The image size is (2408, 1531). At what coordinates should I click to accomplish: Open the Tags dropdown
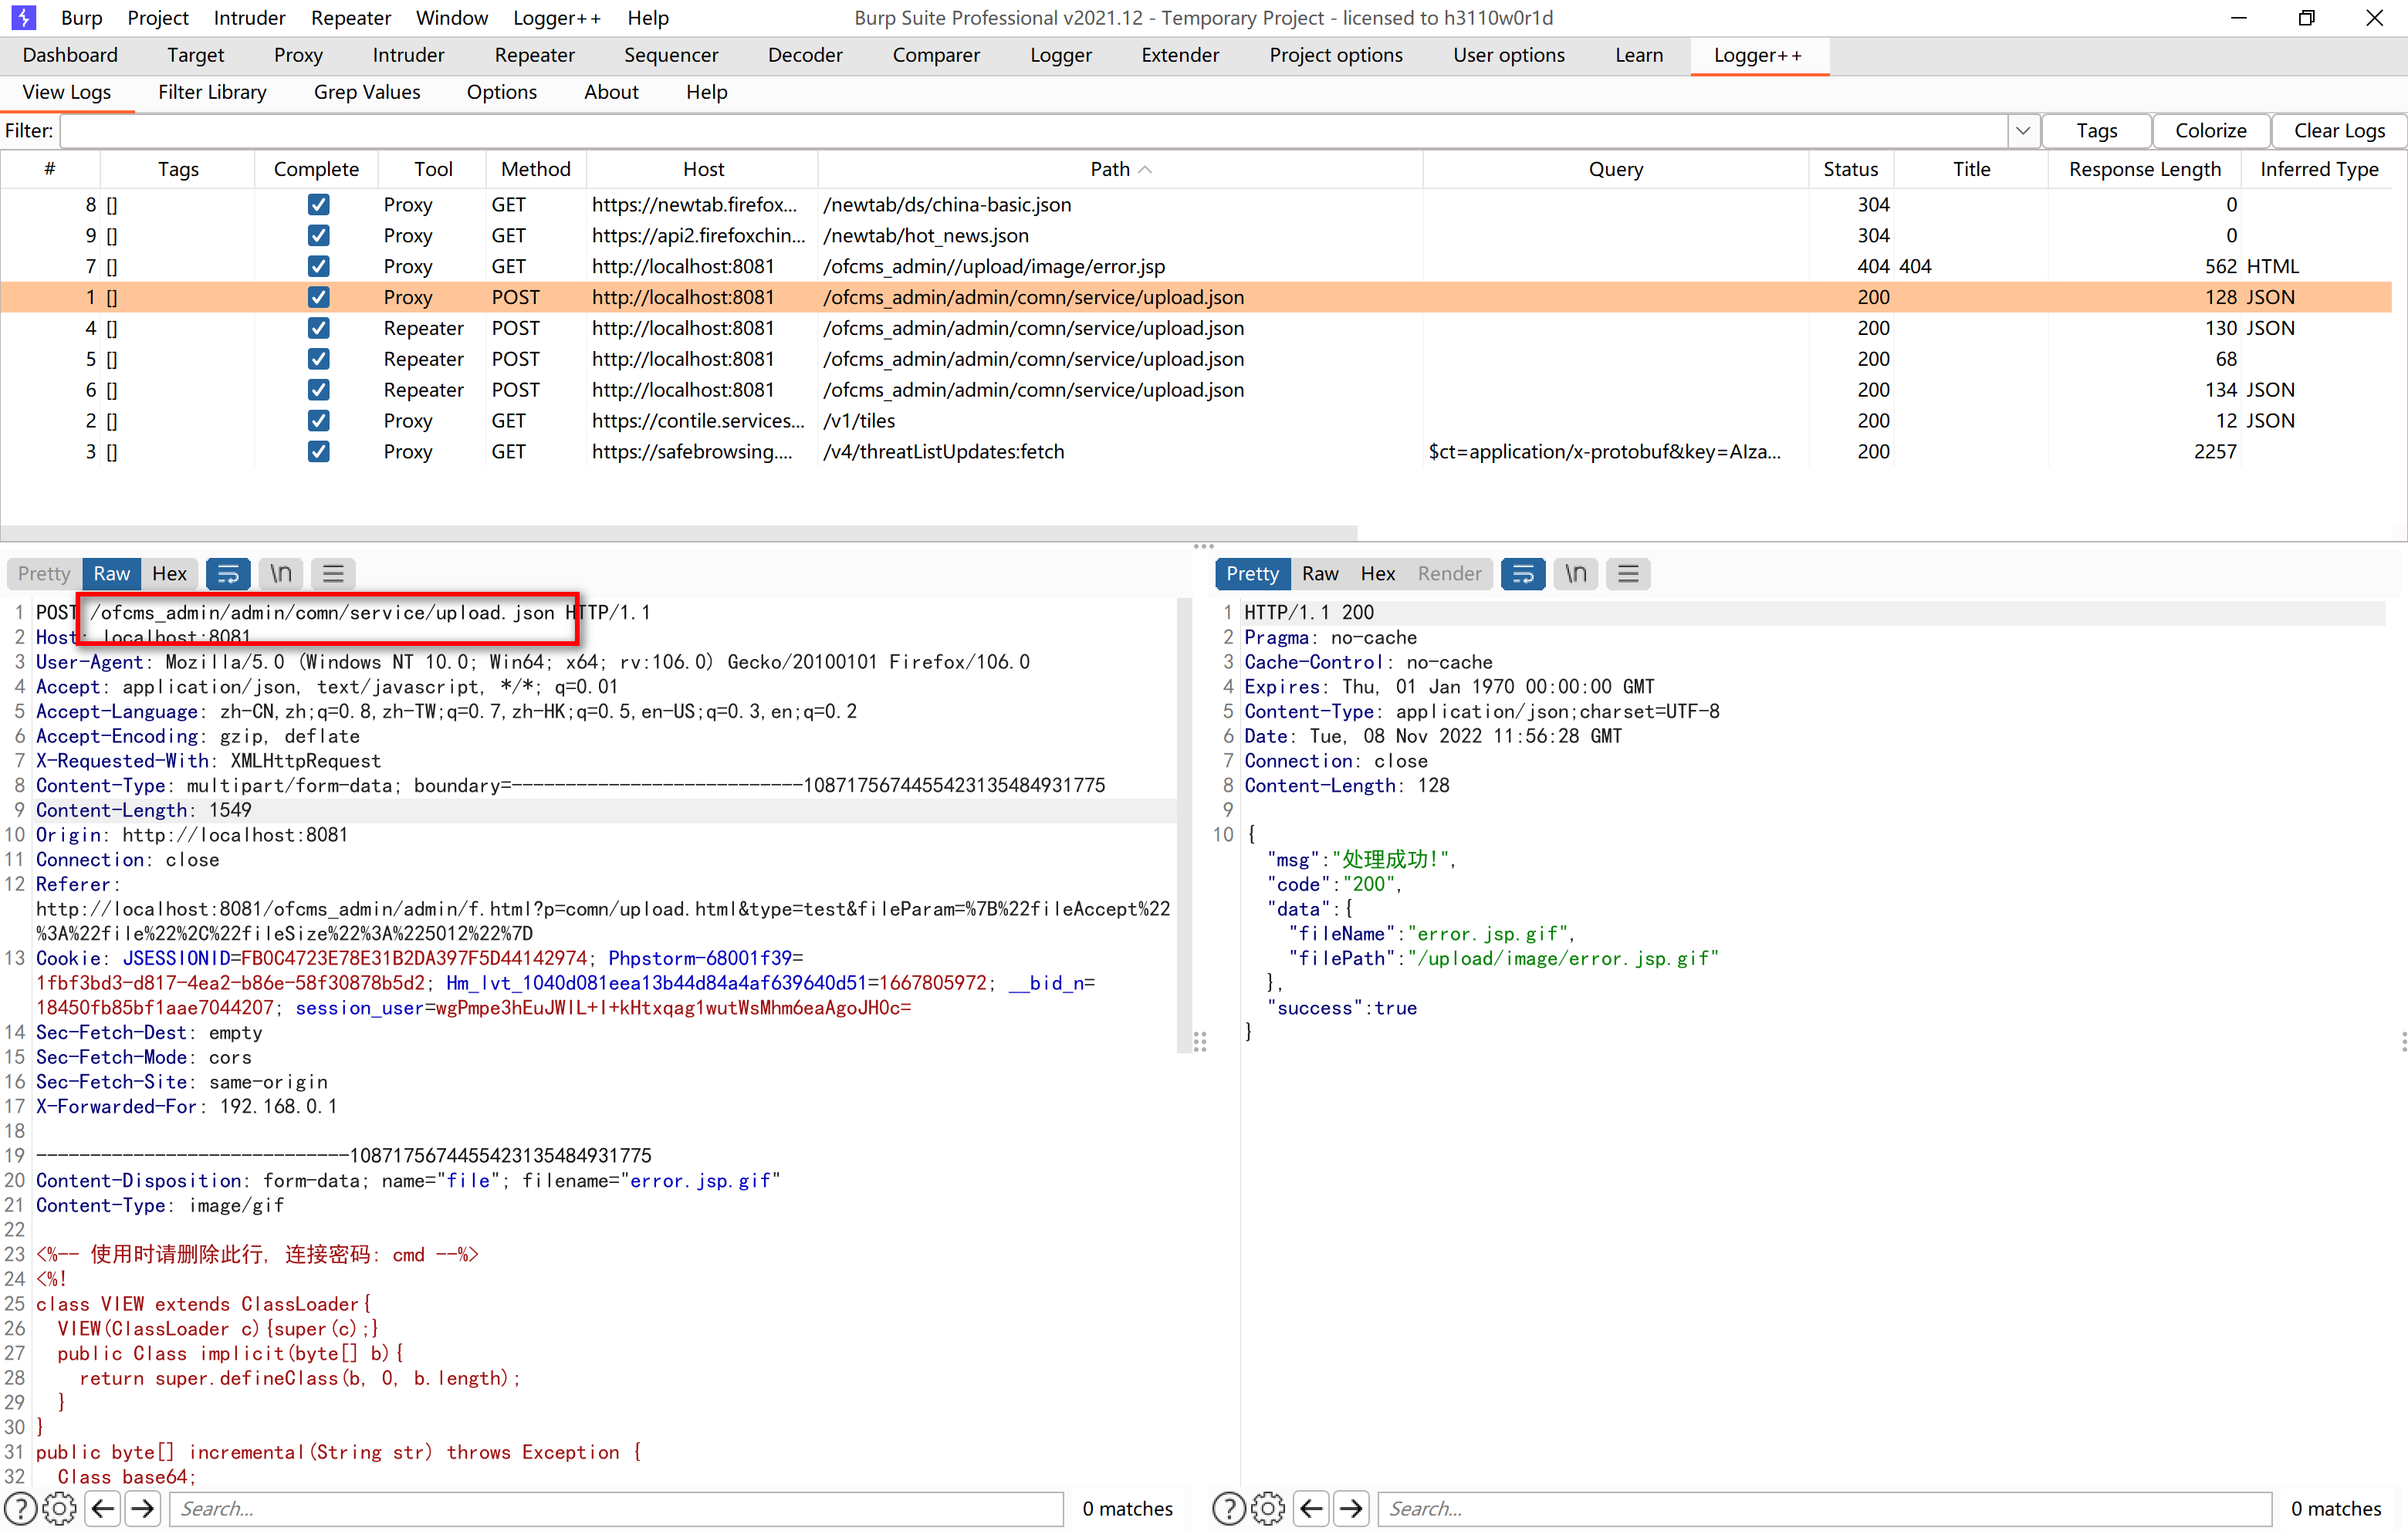(x=2096, y=130)
